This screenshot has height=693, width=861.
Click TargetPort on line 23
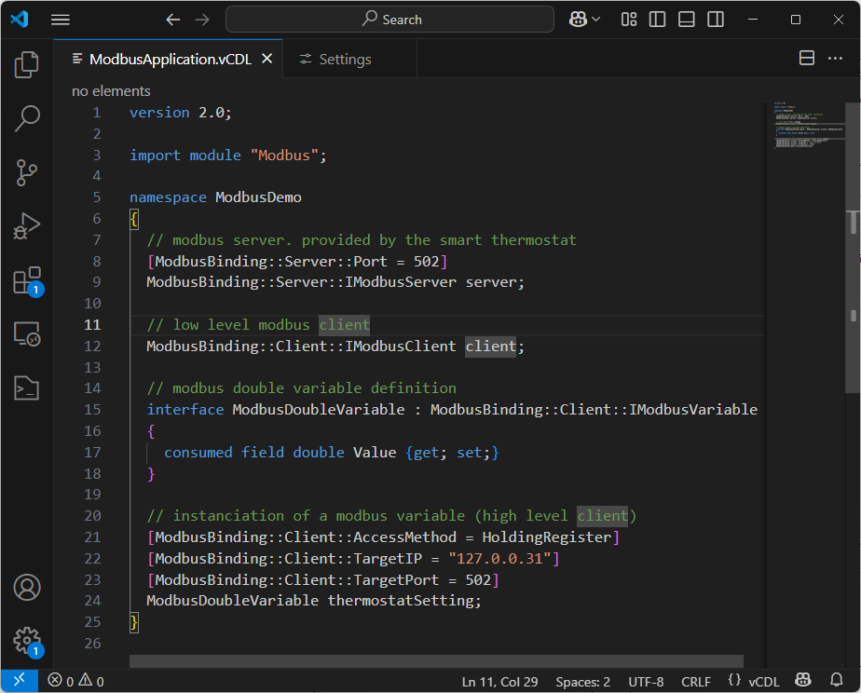[396, 580]
